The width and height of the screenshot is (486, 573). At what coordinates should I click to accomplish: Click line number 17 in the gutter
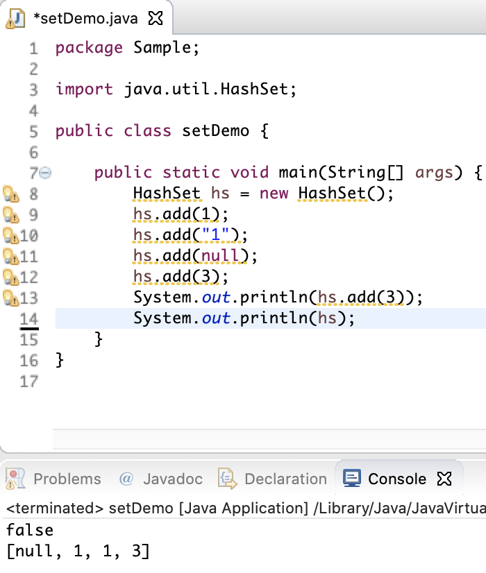pos(29,382)
